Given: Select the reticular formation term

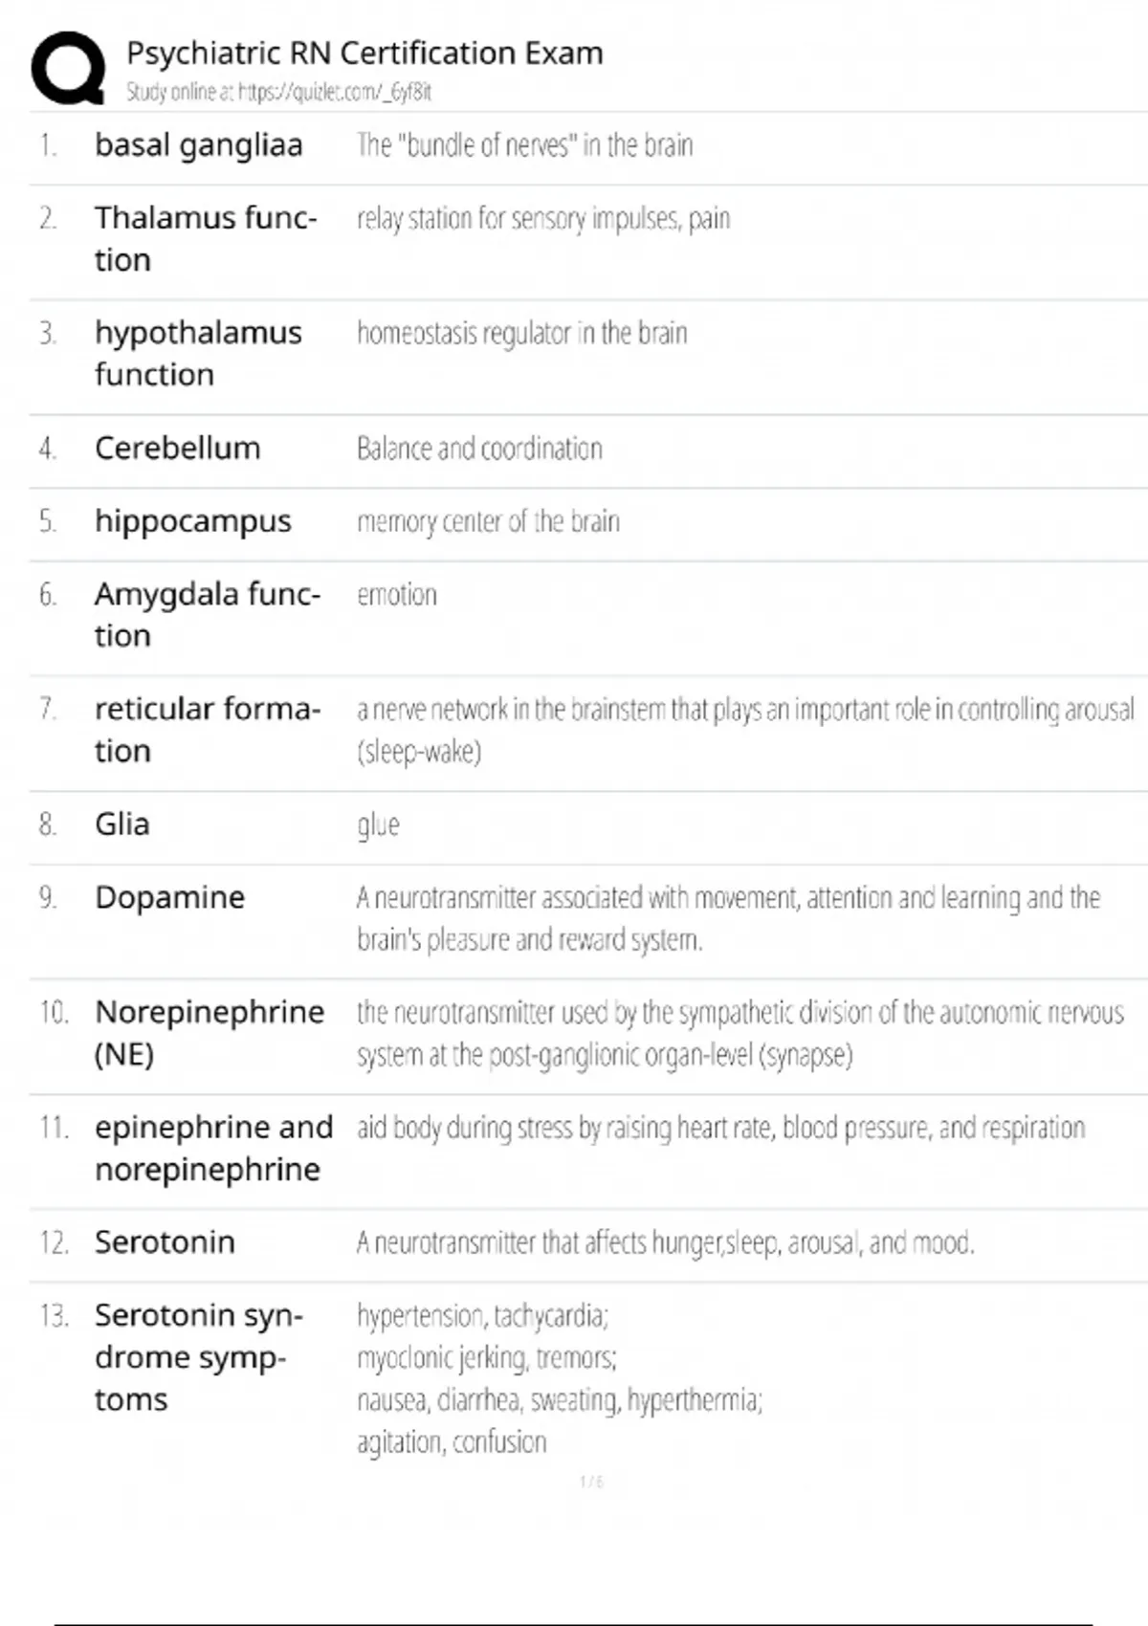Looking at the screenshot, I should 207,729.
